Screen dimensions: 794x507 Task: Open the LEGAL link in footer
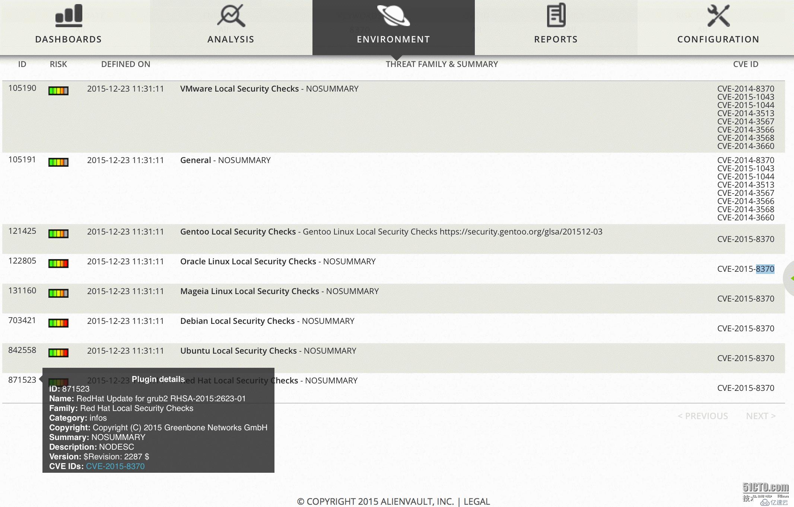click(x=477, y=502)
